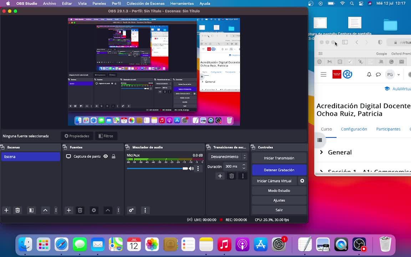Click Detener Grabación button
Viewport: 411px width, 257px height.
(279, 170)
